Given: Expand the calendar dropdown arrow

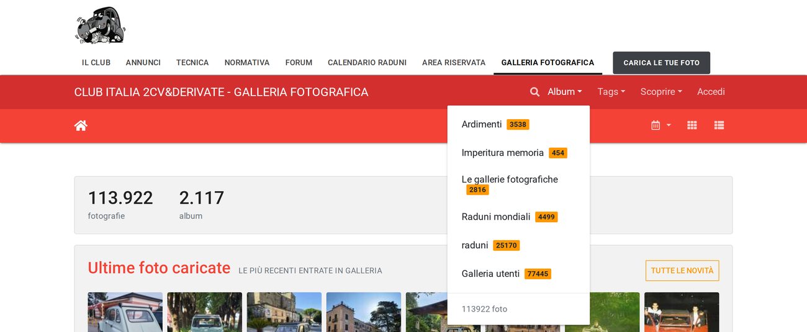Looking at the screenshot, I should click(x=669, y=125).
